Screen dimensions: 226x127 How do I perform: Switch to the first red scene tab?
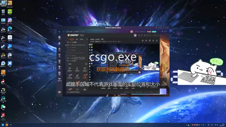click(x=72, y=39)
